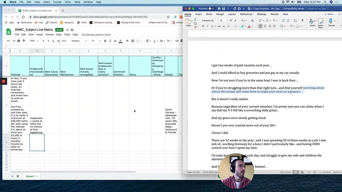Click the insert link icon in Sheets
The height and width of the screenshot is (192, 342).
177,41
